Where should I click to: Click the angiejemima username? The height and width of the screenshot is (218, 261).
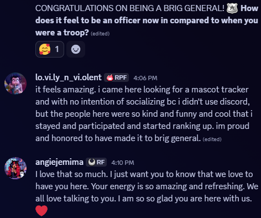pos(59,162)
